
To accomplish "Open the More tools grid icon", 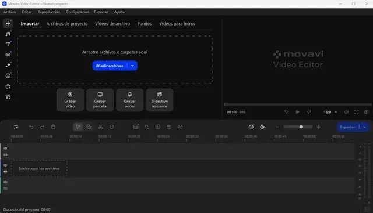I will (8, 97).
